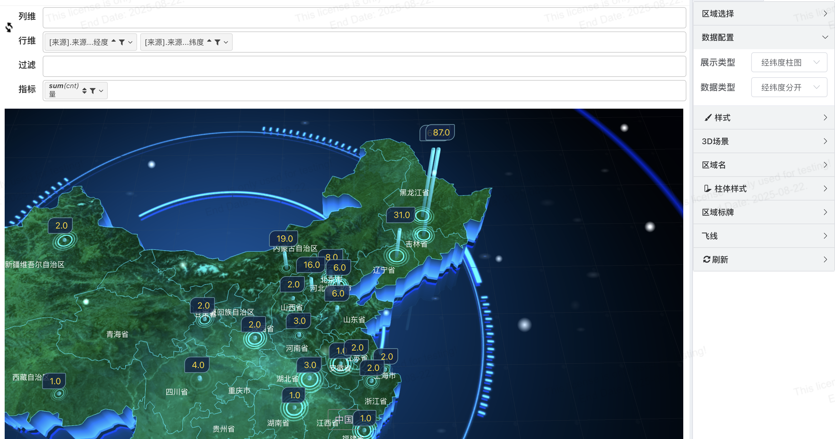This screenshot has width=835, height=439.
Task: Click the 河南省 region label
Action: pyautogui.click(x=297, y=348)
